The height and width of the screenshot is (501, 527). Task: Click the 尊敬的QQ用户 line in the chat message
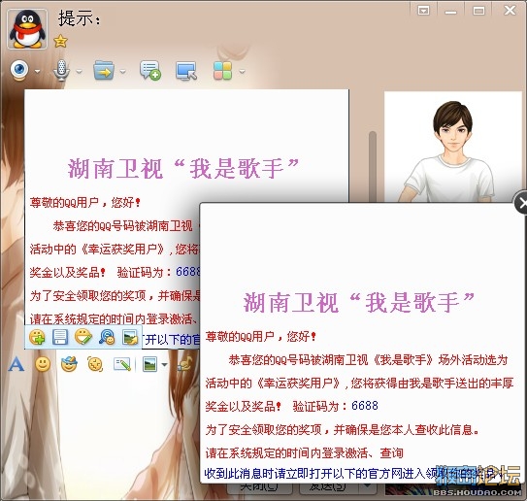pyautogui.click(x=85, y=203)
